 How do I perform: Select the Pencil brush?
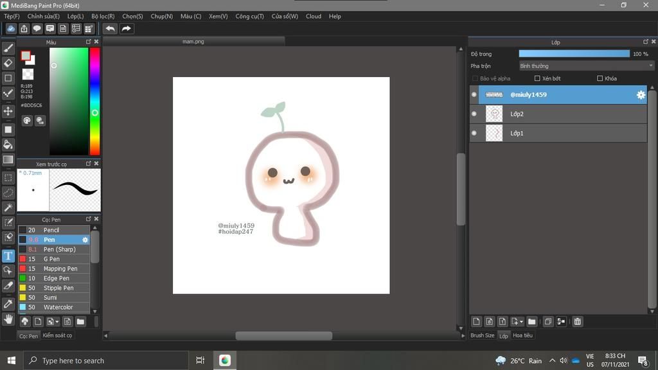[54, 230]
